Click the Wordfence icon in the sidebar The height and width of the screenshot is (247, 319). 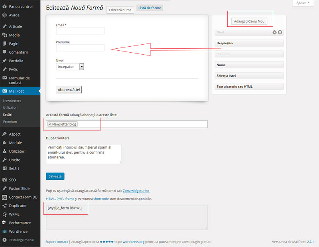pos(5,231)
